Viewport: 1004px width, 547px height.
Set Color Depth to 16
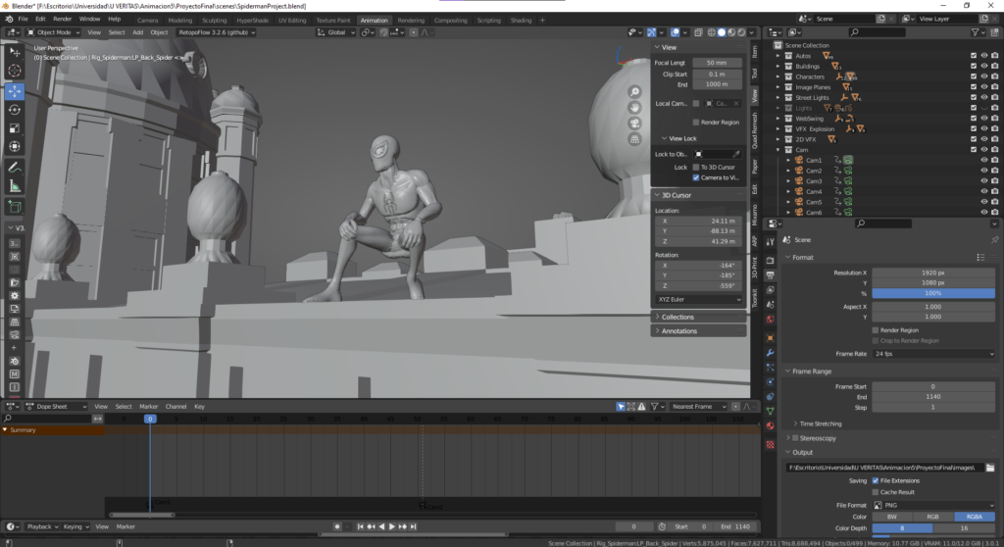(x=964, y=528)
